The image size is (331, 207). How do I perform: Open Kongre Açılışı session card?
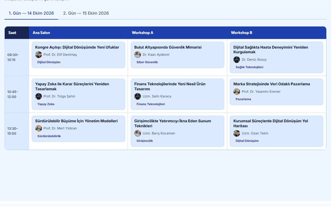pyautogui.click(x=78, y=55)
